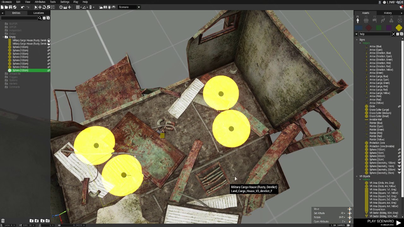
Task: Choose the blue BLUFOR side swatch
Action: click(359, 28)
